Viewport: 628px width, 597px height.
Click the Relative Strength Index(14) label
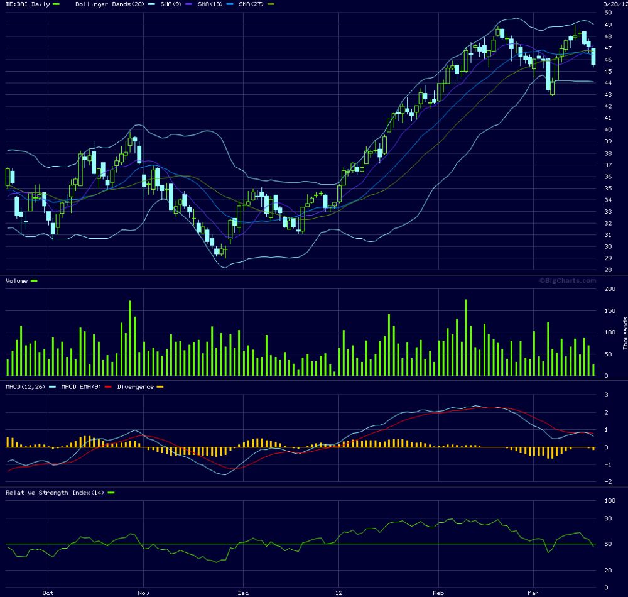[55, 493]
